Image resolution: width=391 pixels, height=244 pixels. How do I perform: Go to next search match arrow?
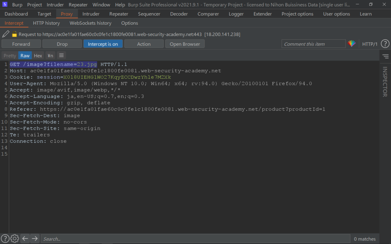coord(35,238)
